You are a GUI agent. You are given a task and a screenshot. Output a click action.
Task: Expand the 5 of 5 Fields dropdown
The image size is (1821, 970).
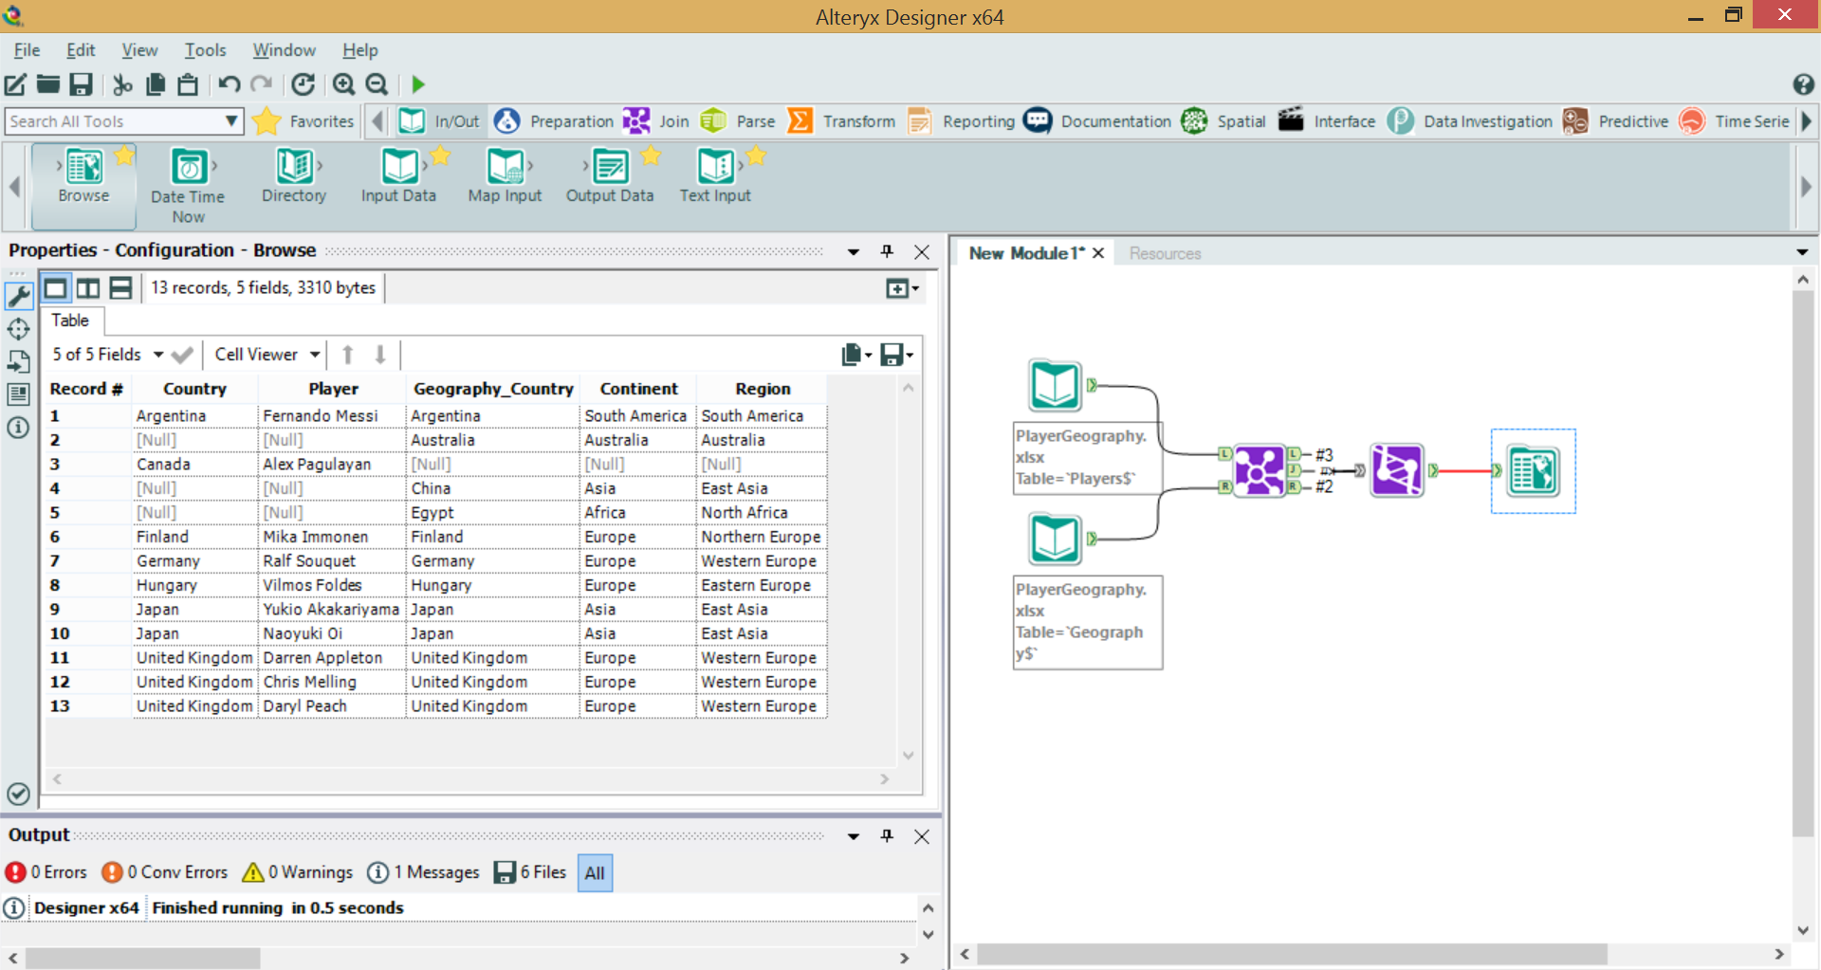click(x=158, y=355)
